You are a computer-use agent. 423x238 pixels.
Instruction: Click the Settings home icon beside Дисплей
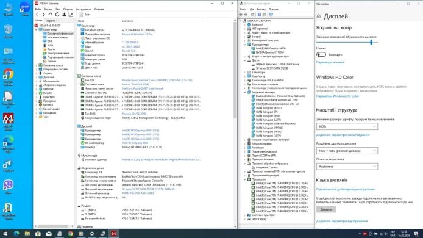click(319, 16)
